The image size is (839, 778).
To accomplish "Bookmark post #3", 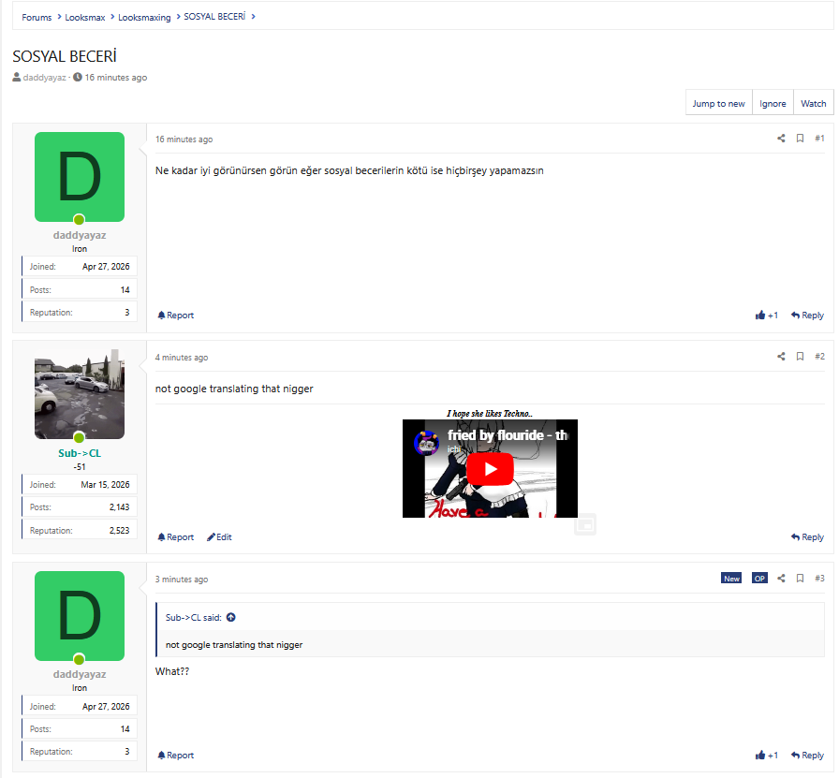I will [x=800, y=579].
